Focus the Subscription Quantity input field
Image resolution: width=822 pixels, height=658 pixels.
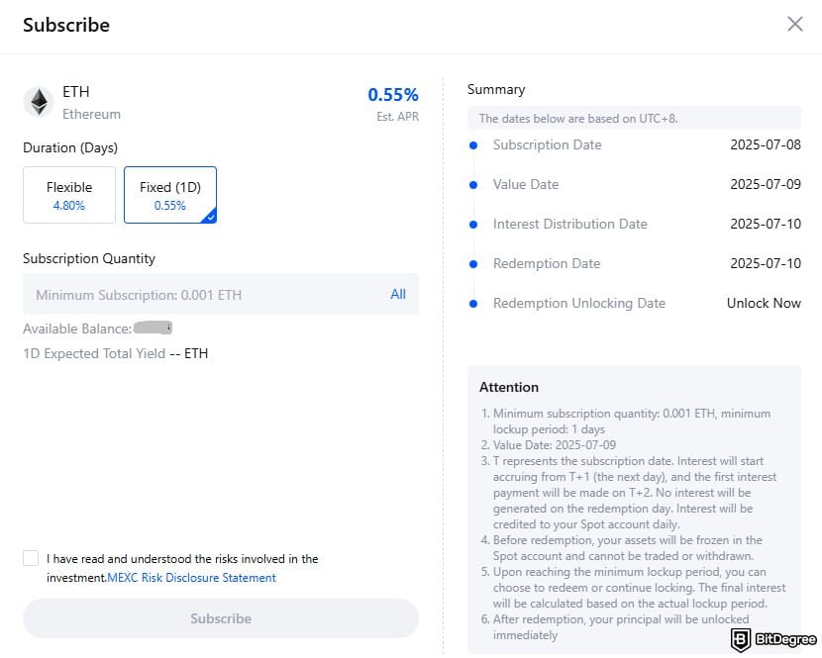pos(221,295)
